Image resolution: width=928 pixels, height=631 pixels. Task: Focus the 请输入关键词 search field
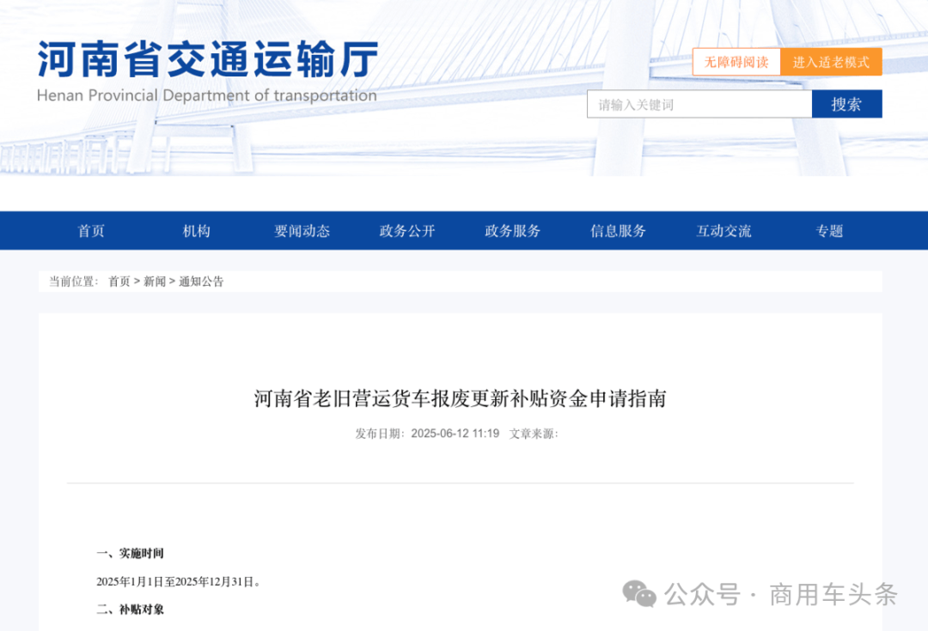coord(699,105)
